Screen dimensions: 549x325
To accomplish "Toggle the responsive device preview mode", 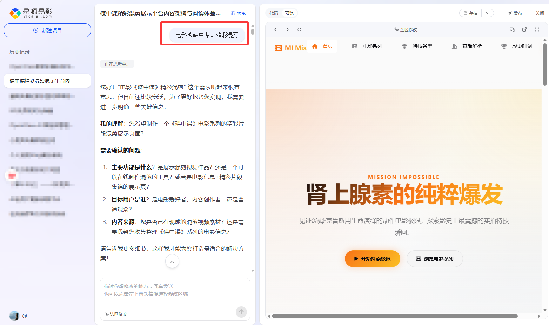I will (512, 29).
